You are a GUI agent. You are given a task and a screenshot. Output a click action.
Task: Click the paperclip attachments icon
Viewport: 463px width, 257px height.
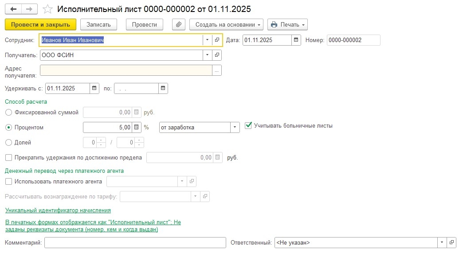pyautogui.click(x=178, y=24)
